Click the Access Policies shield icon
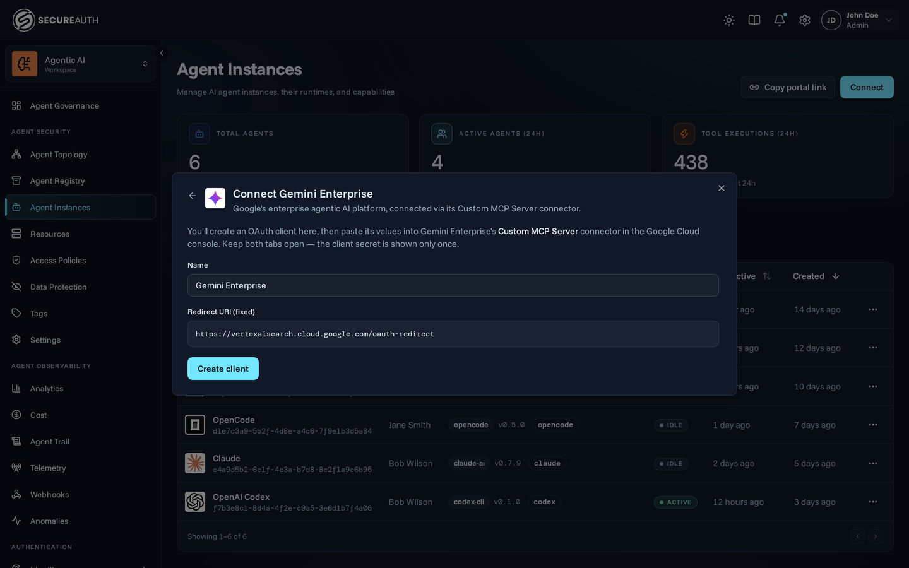Image resolution: width=909 pixels, height=568 pixels. click(x=16, y=260)
